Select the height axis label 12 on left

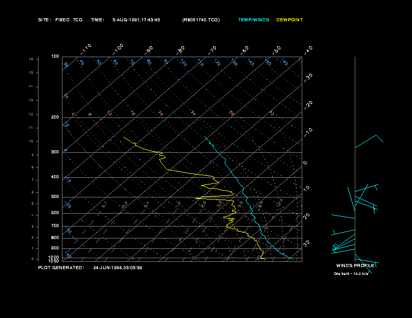pos(31,114)
